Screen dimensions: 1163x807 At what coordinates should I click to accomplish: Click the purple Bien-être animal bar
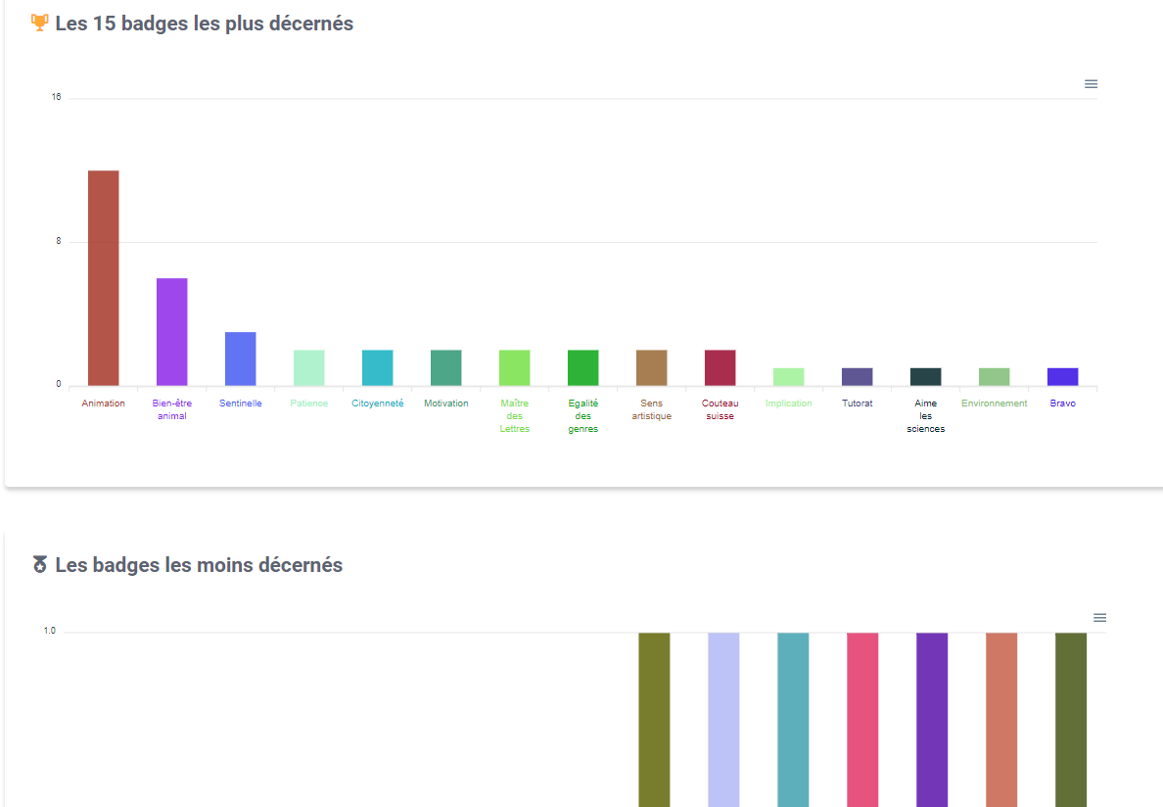[x=171, y=332]
